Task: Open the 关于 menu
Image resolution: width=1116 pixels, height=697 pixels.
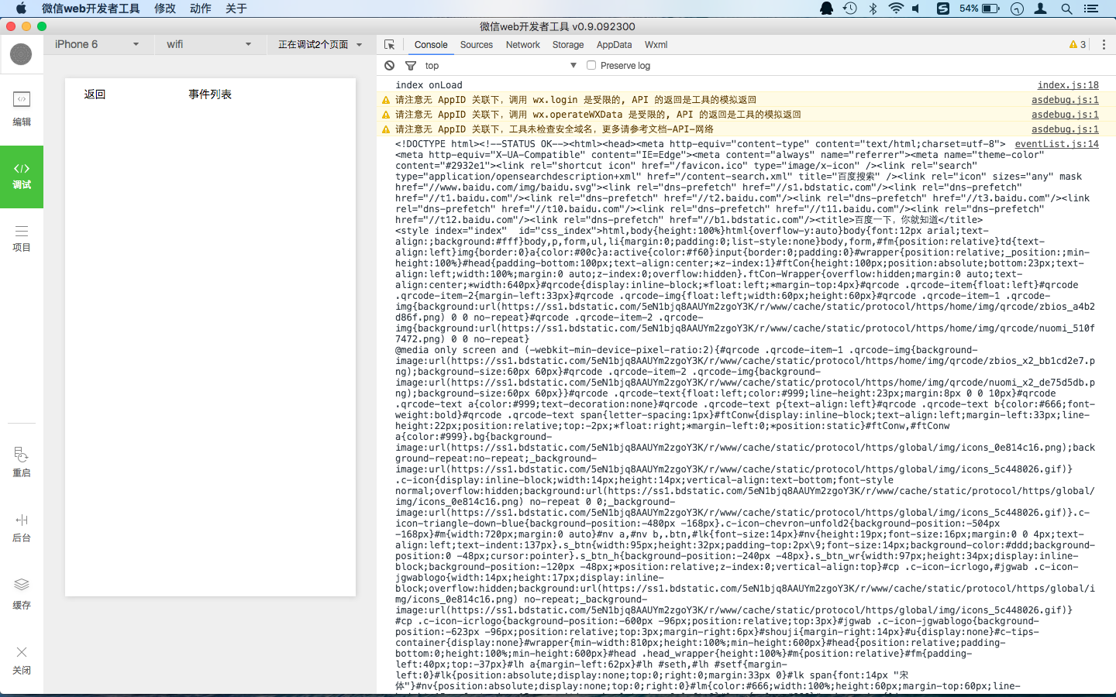Action: click(236, 9)
